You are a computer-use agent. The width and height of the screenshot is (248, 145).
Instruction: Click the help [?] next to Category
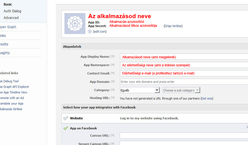(x=113, y=90)
